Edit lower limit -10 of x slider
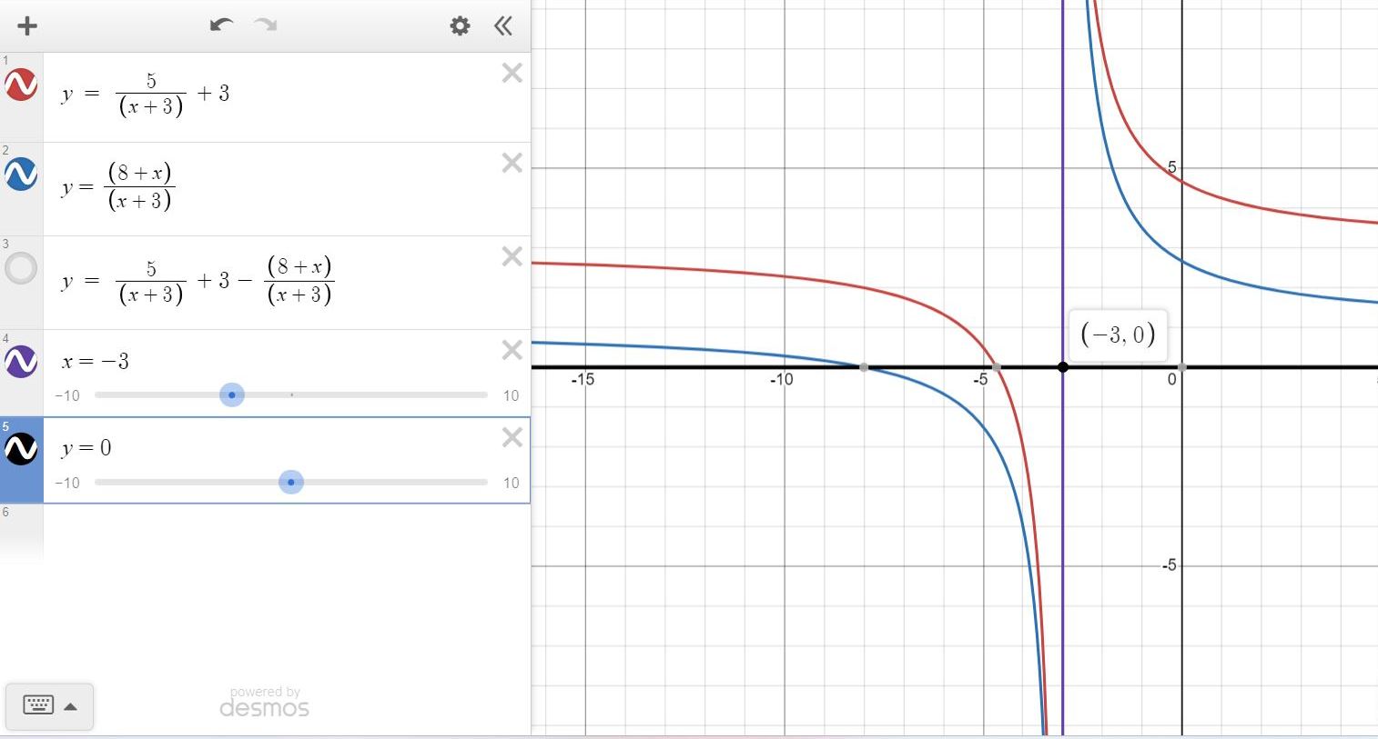 coord(67,395)
